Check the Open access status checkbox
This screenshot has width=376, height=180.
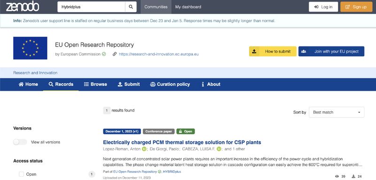click(21, 174)
